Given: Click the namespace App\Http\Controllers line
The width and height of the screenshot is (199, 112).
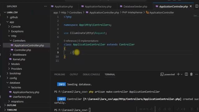Looking at the screenshot, I should (88, 25).
